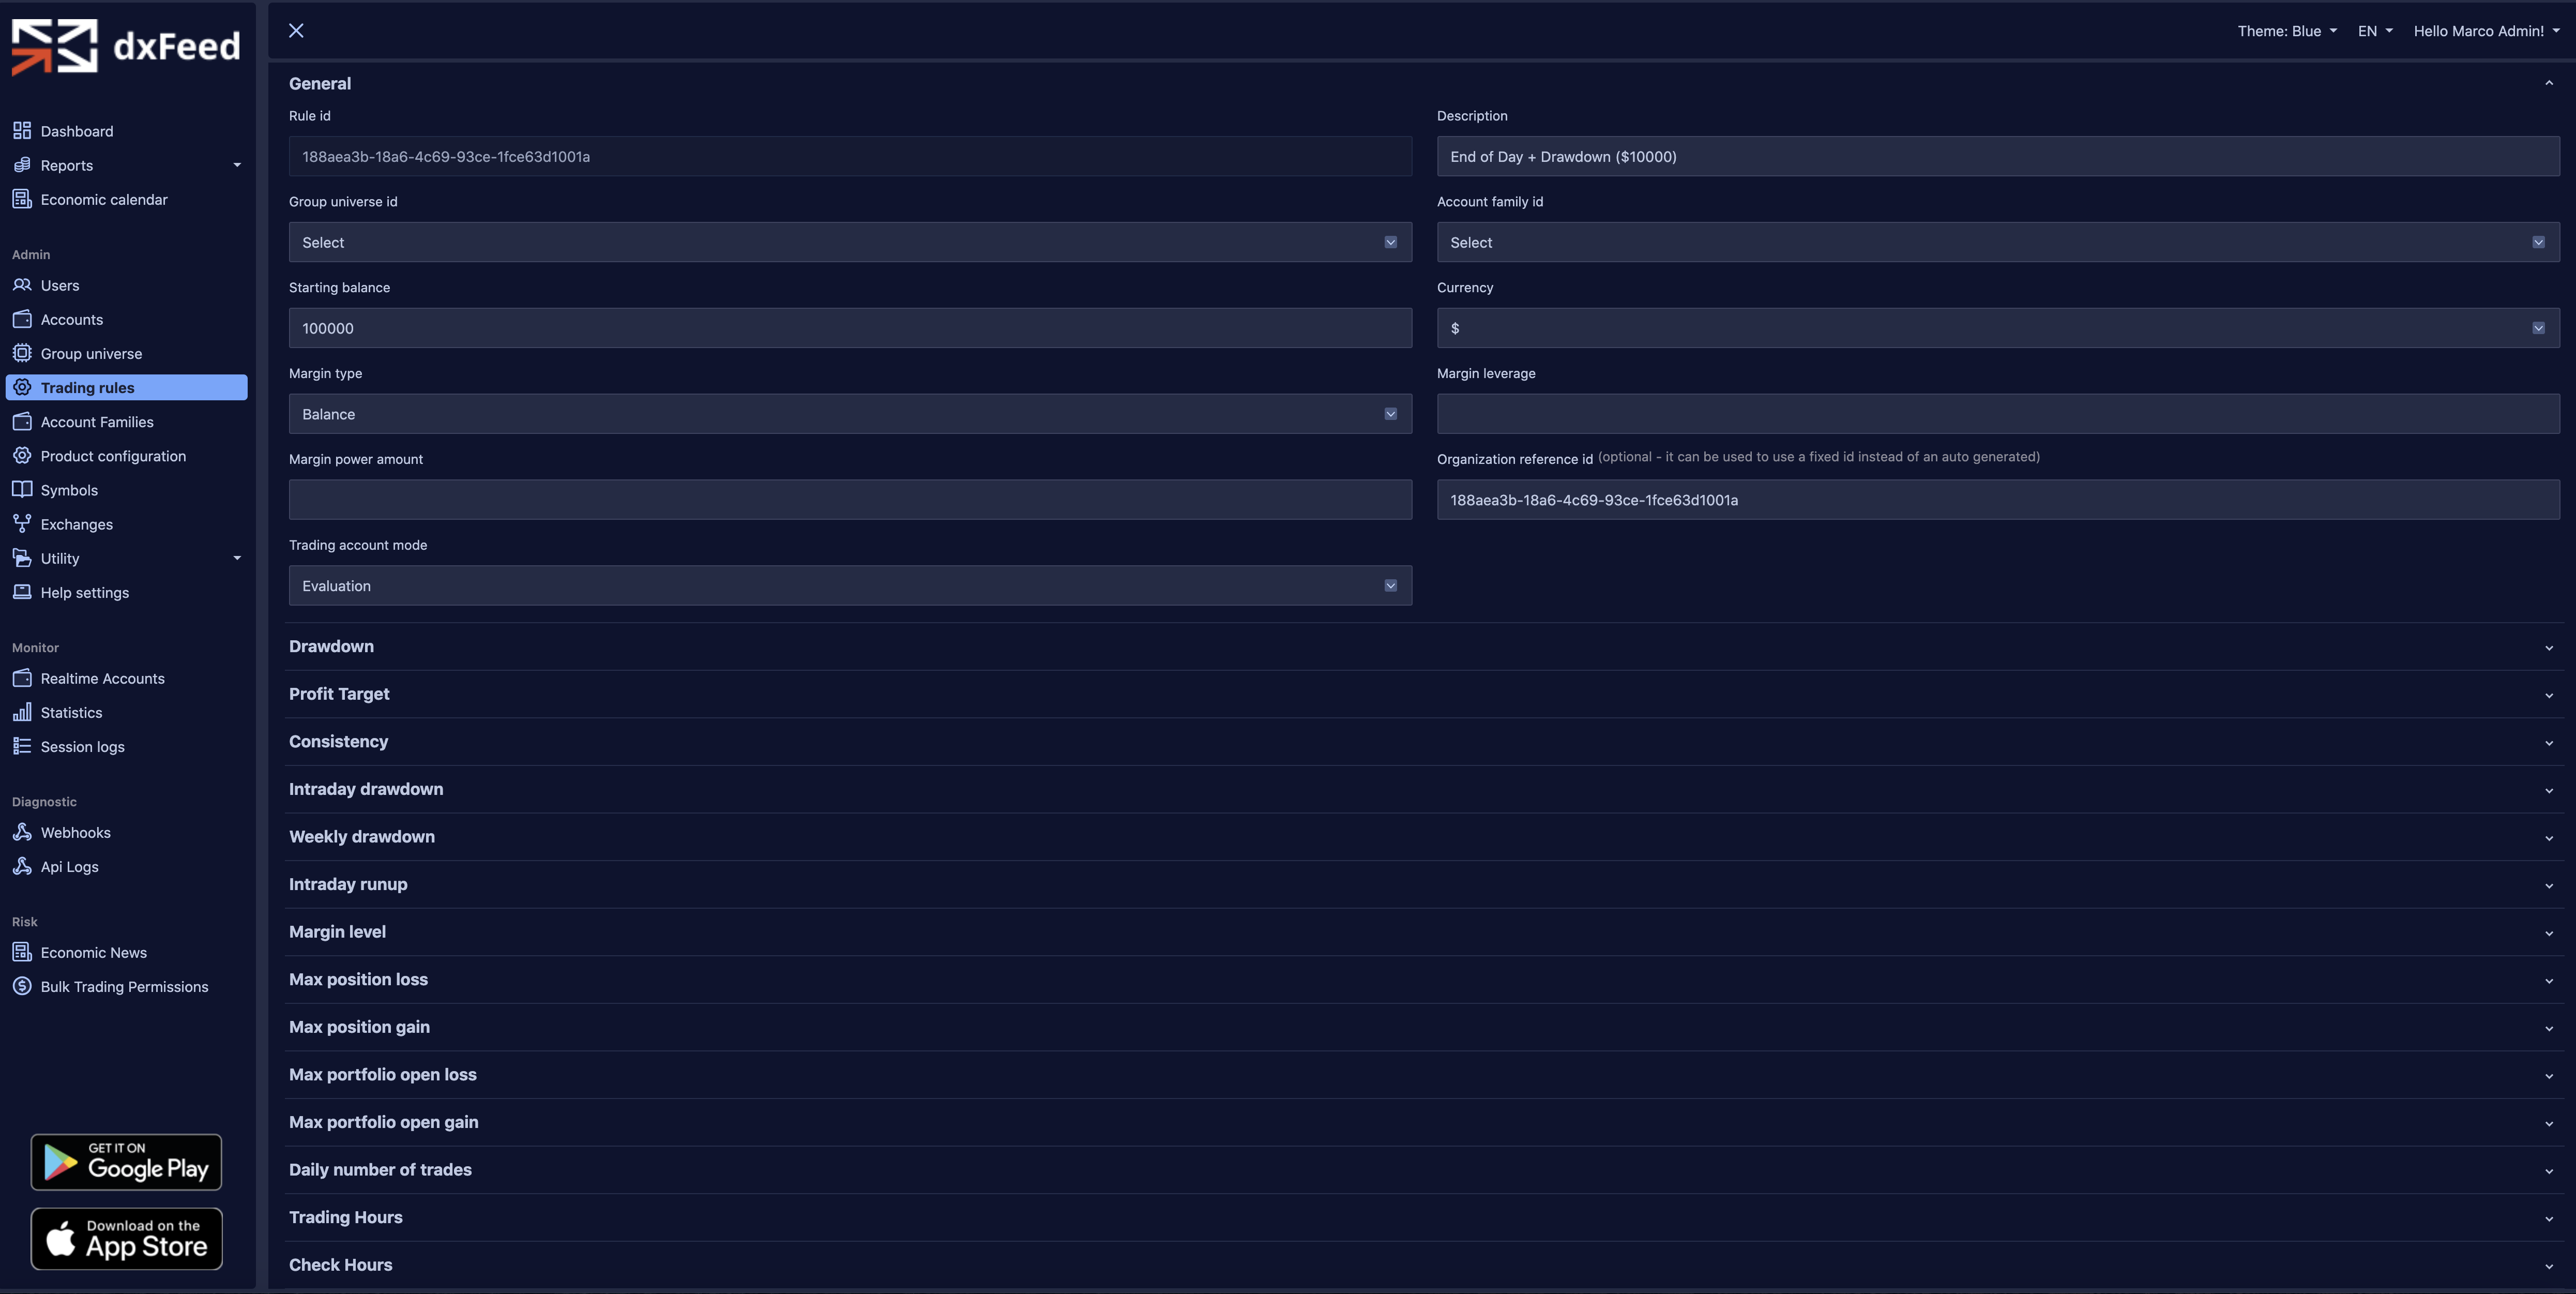Click the Download on the App Store badge
The image size is (2576, 1294).
[x=126, y=1239]
